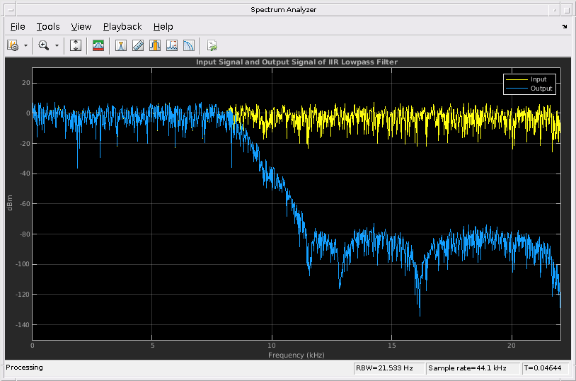The width and height of the screenshot is (576, 381).
Task: Enable the hourglass-shaped cursor measurements icon
Action: click(121, 45)
